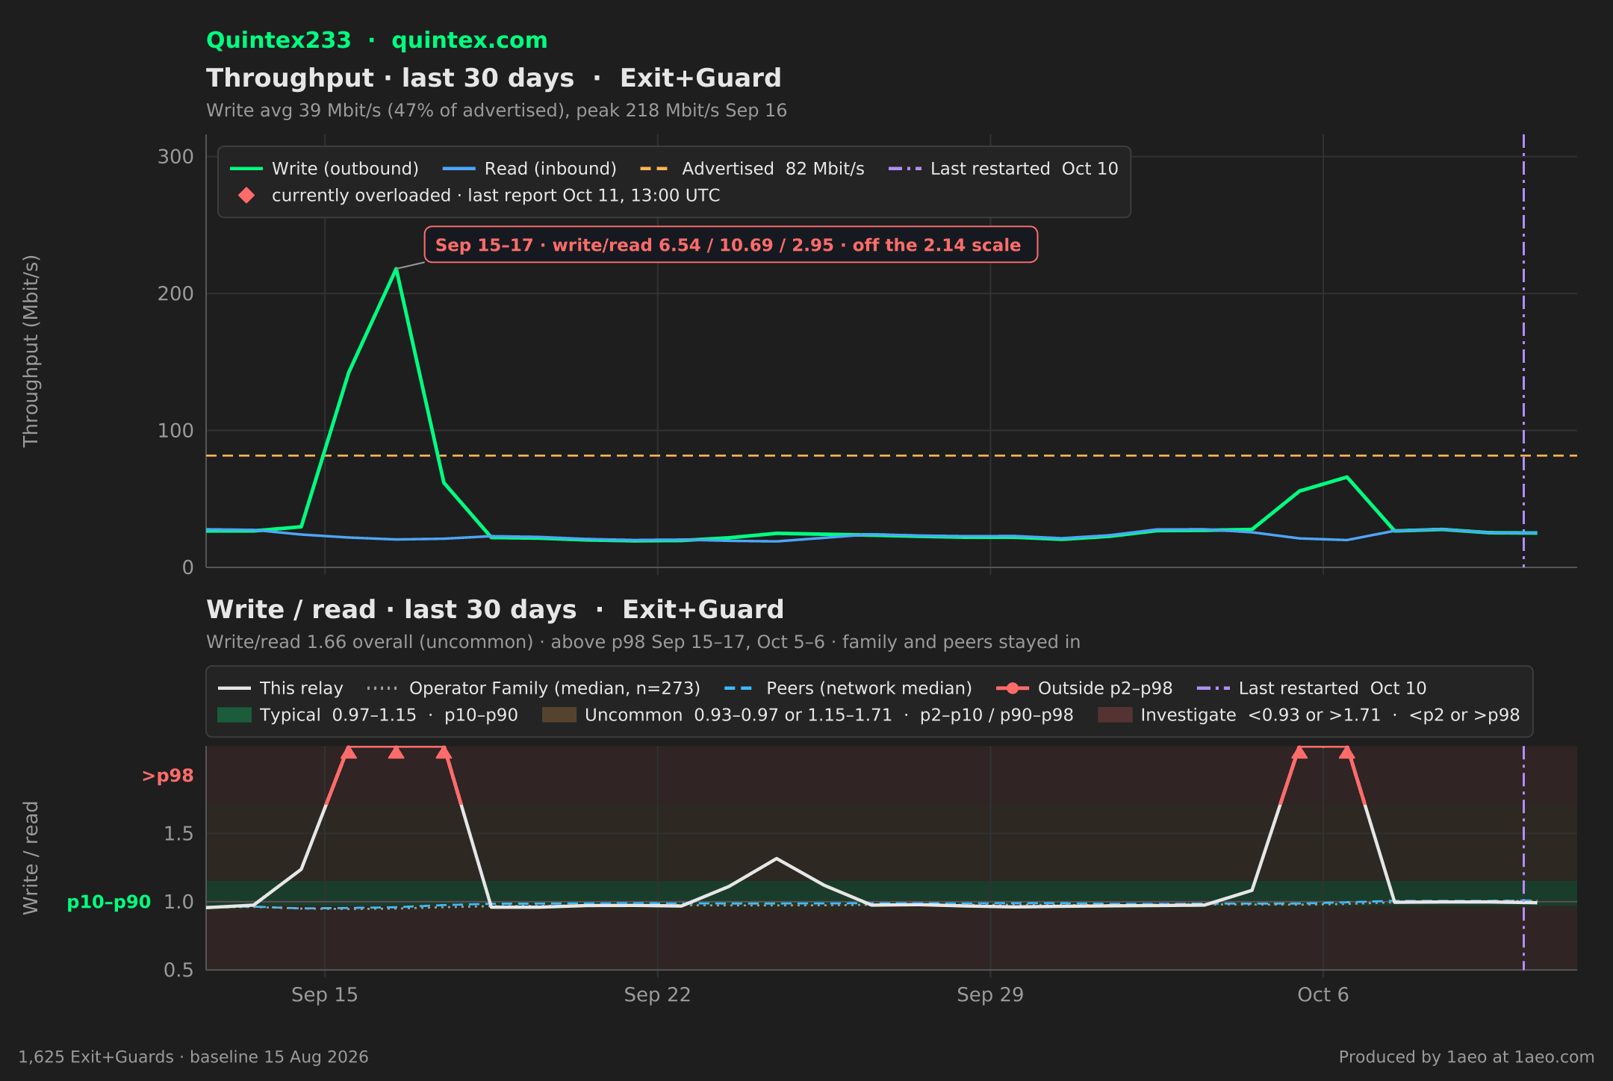The width and height of the screenshot is (1613, 1081).
Task: Click the Sep 15–17 write/read annotation box
Action: pos(730,245)
